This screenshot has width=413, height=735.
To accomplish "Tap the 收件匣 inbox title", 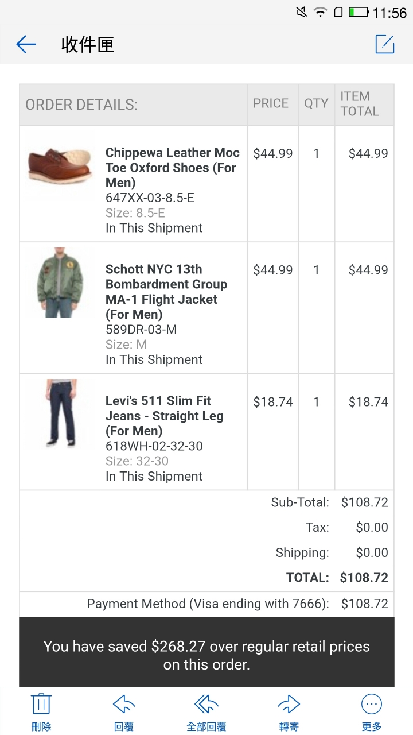I will [88, 44].
